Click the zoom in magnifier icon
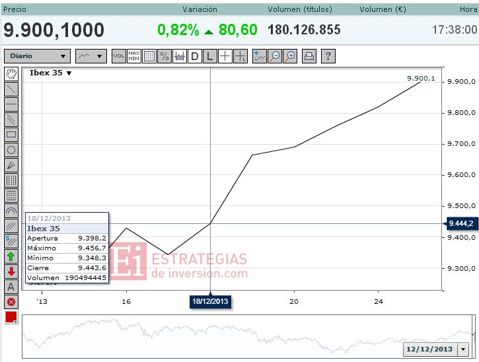The width and height of the screenshot is (479, 362). pos(290,56)
